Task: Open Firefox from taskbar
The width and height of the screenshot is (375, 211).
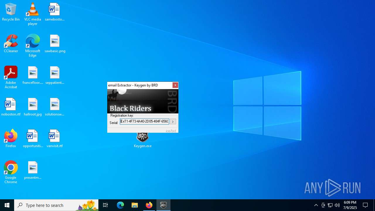Action: [x=149, y=205]
